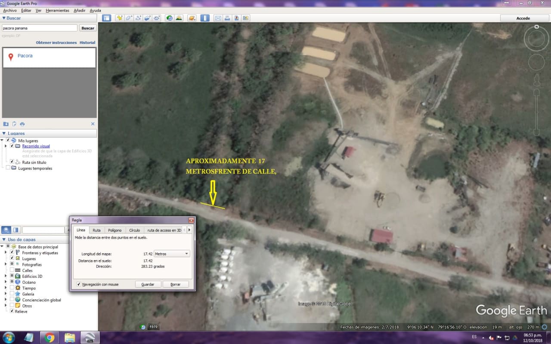The image size is (551, 344).
Task: Click the pacora panama search field
Action: (39, 28)
